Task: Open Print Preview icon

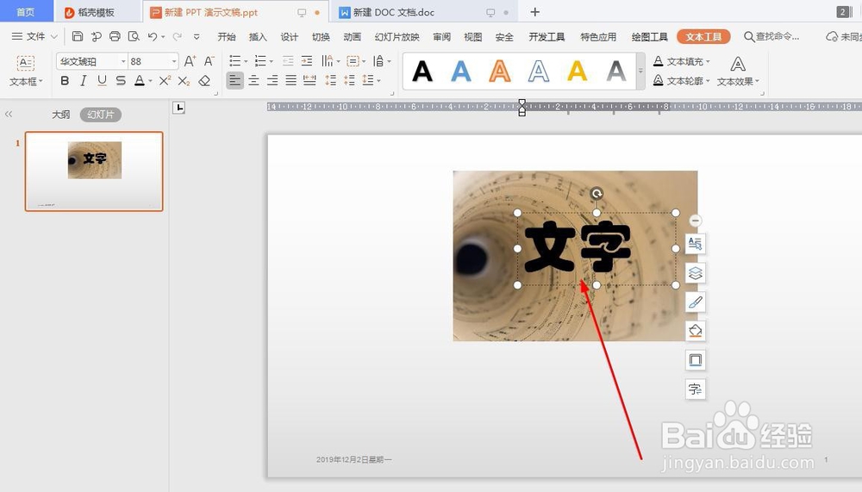Action: point(134,36)
